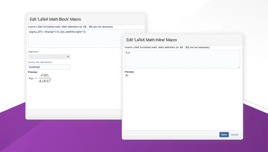Open the Alignment dropdown menu

click(x=49, y=57)
